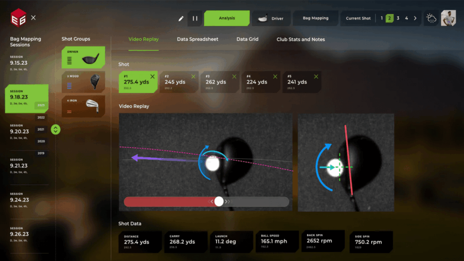The width and height of the screenshot is (464, 261).
Task: Click the E6 cube logo
Action: pos(18,19)
